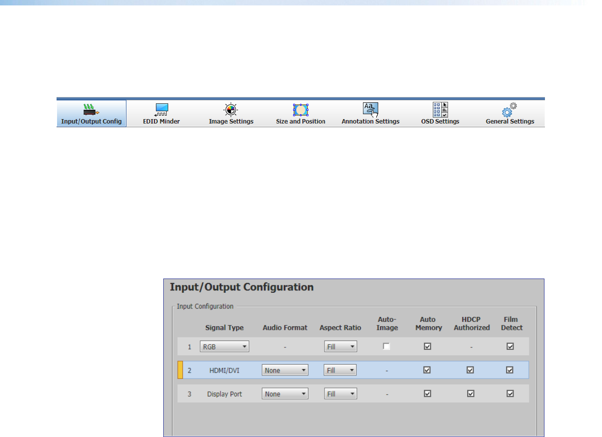The width and height of the screenshot is (602, 437).
Task: Click the Auto-Image column header
Action: tap(387, 323)
